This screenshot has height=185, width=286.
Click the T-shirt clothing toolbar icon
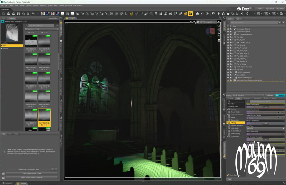pos(228,14)
